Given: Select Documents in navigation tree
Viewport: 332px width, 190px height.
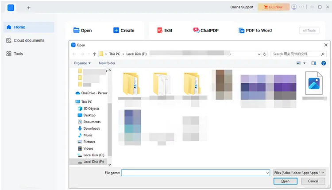Looking at the screenshot, I should (89, 122).
